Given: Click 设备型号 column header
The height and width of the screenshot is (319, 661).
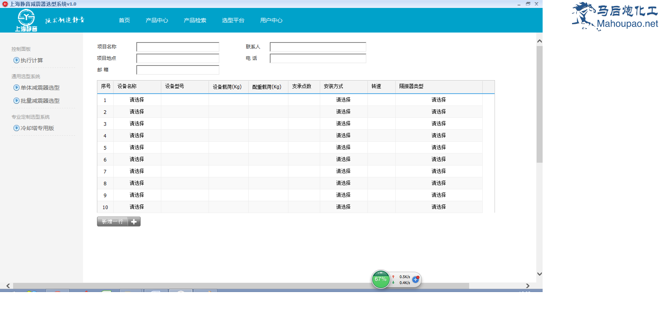Looking at the screenshot, I should pyautogui.click(x=185, y=86).
